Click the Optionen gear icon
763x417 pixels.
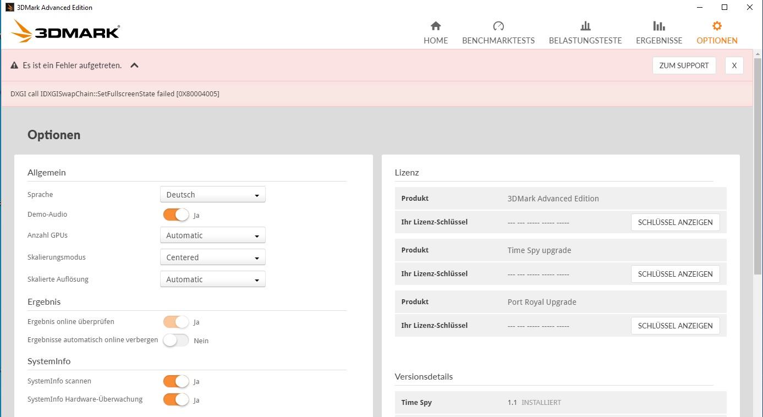pos(717,26)
